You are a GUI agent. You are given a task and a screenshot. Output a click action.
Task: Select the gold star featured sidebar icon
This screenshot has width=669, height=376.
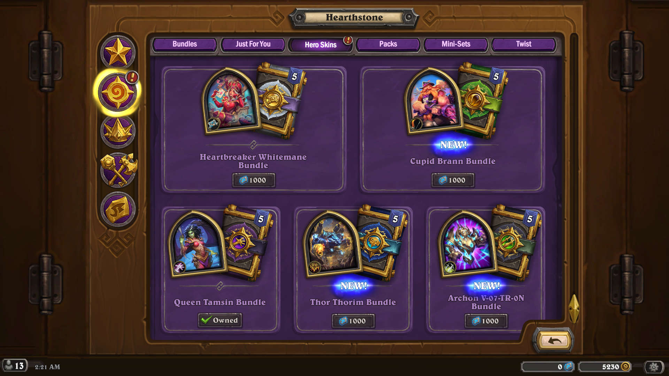118,52
